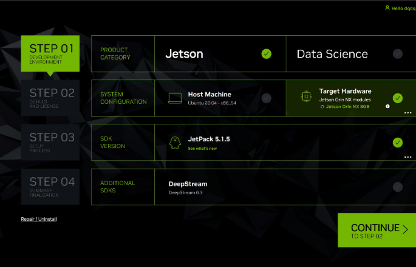Screen dimensions: 416x267
Task: Select the Jetson product category tile
Action: pos(220,54)
